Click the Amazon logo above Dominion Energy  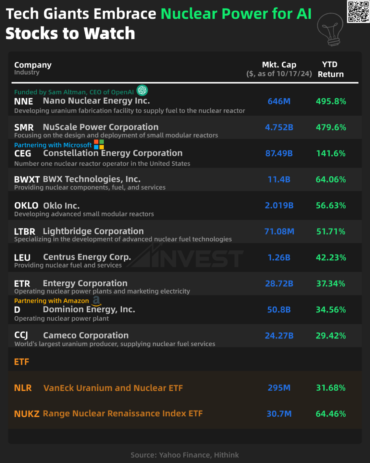click(x=97, y=300)
